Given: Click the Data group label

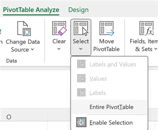Looking at the screenshot, I should pyautogui.click(x=12, y=61).
